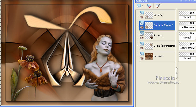196x107 pixels.
Task: Select the Copie (2) sur Raster layer name
Action: click(x=164, y=46)
